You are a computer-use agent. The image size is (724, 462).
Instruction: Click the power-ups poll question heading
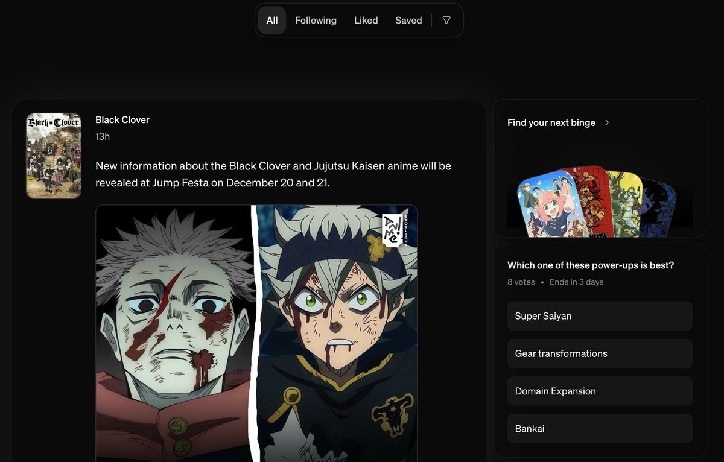point(591,265)
